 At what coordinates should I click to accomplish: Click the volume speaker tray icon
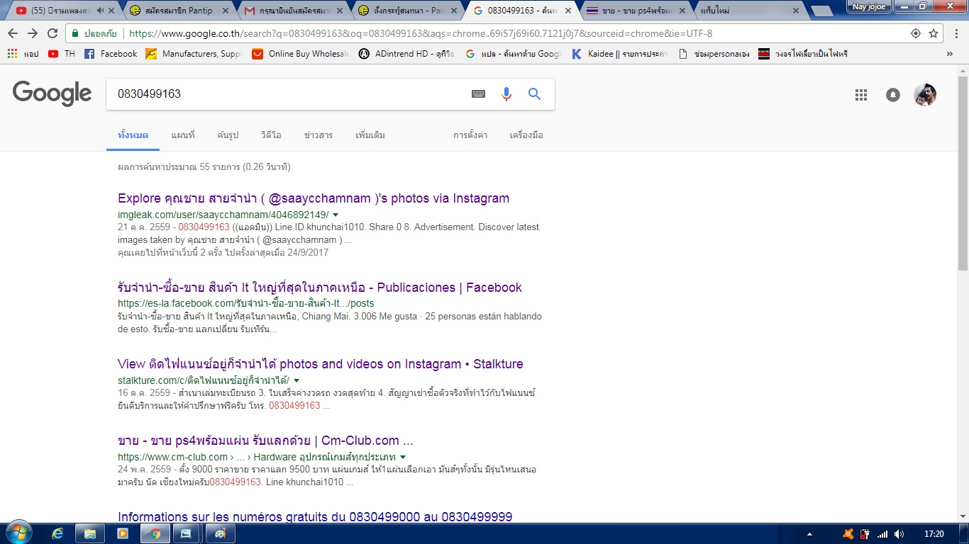coord(899,534)
